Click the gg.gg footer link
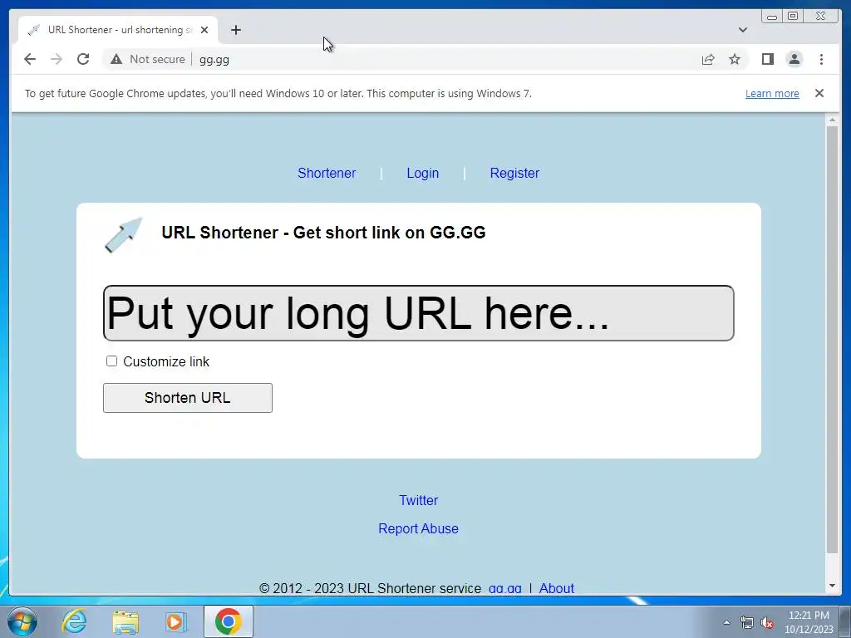Viewport: 851px width, 638px height. [x=504, y=588]
